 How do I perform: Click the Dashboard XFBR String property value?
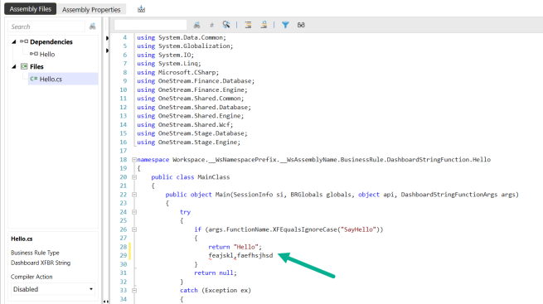pyautogui.click(x=41, y=263)
